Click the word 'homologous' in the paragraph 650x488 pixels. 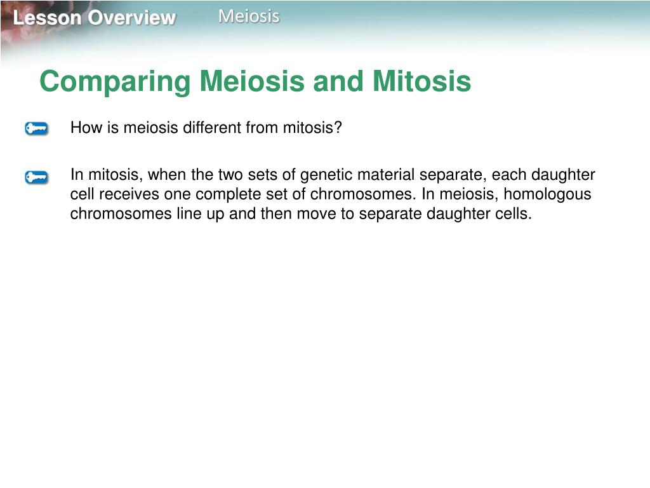tap(548, 194)
